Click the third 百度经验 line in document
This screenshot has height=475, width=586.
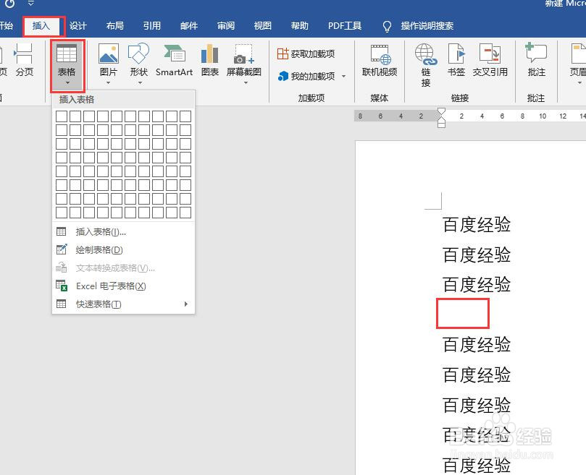(x=477, y=285)
